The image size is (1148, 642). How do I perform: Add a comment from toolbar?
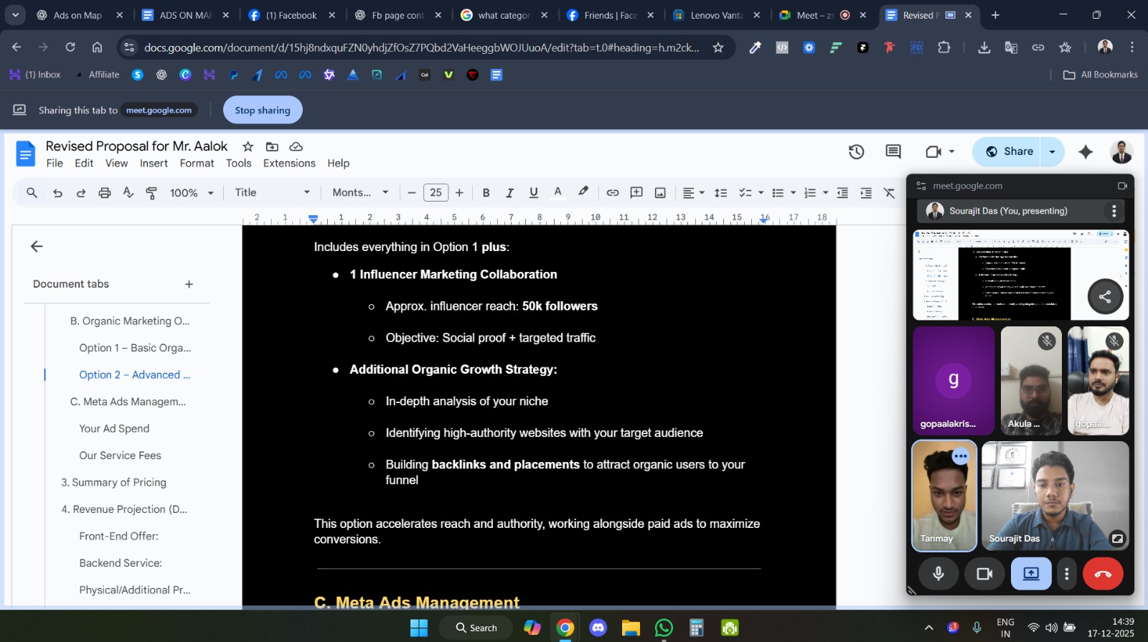(x=636, y=192)
